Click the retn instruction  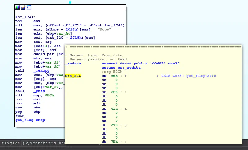20,115
